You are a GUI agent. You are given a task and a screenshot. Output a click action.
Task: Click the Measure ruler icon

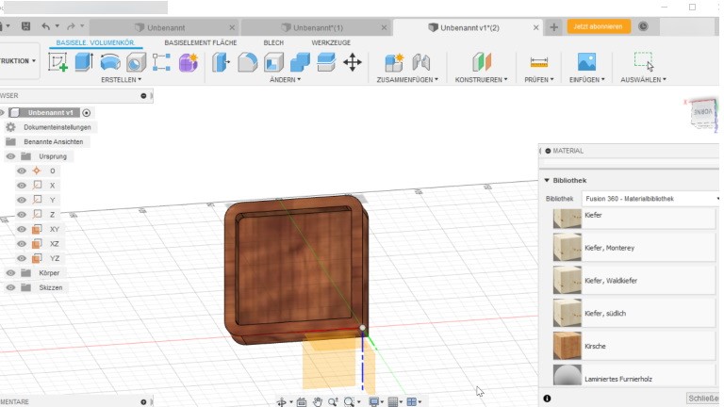point(539,62)
